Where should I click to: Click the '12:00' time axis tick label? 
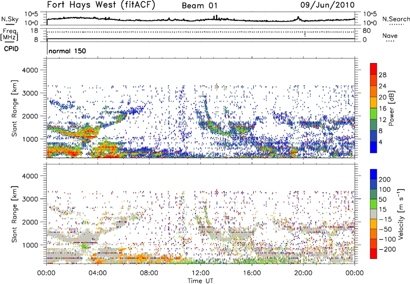click(200, 273)
